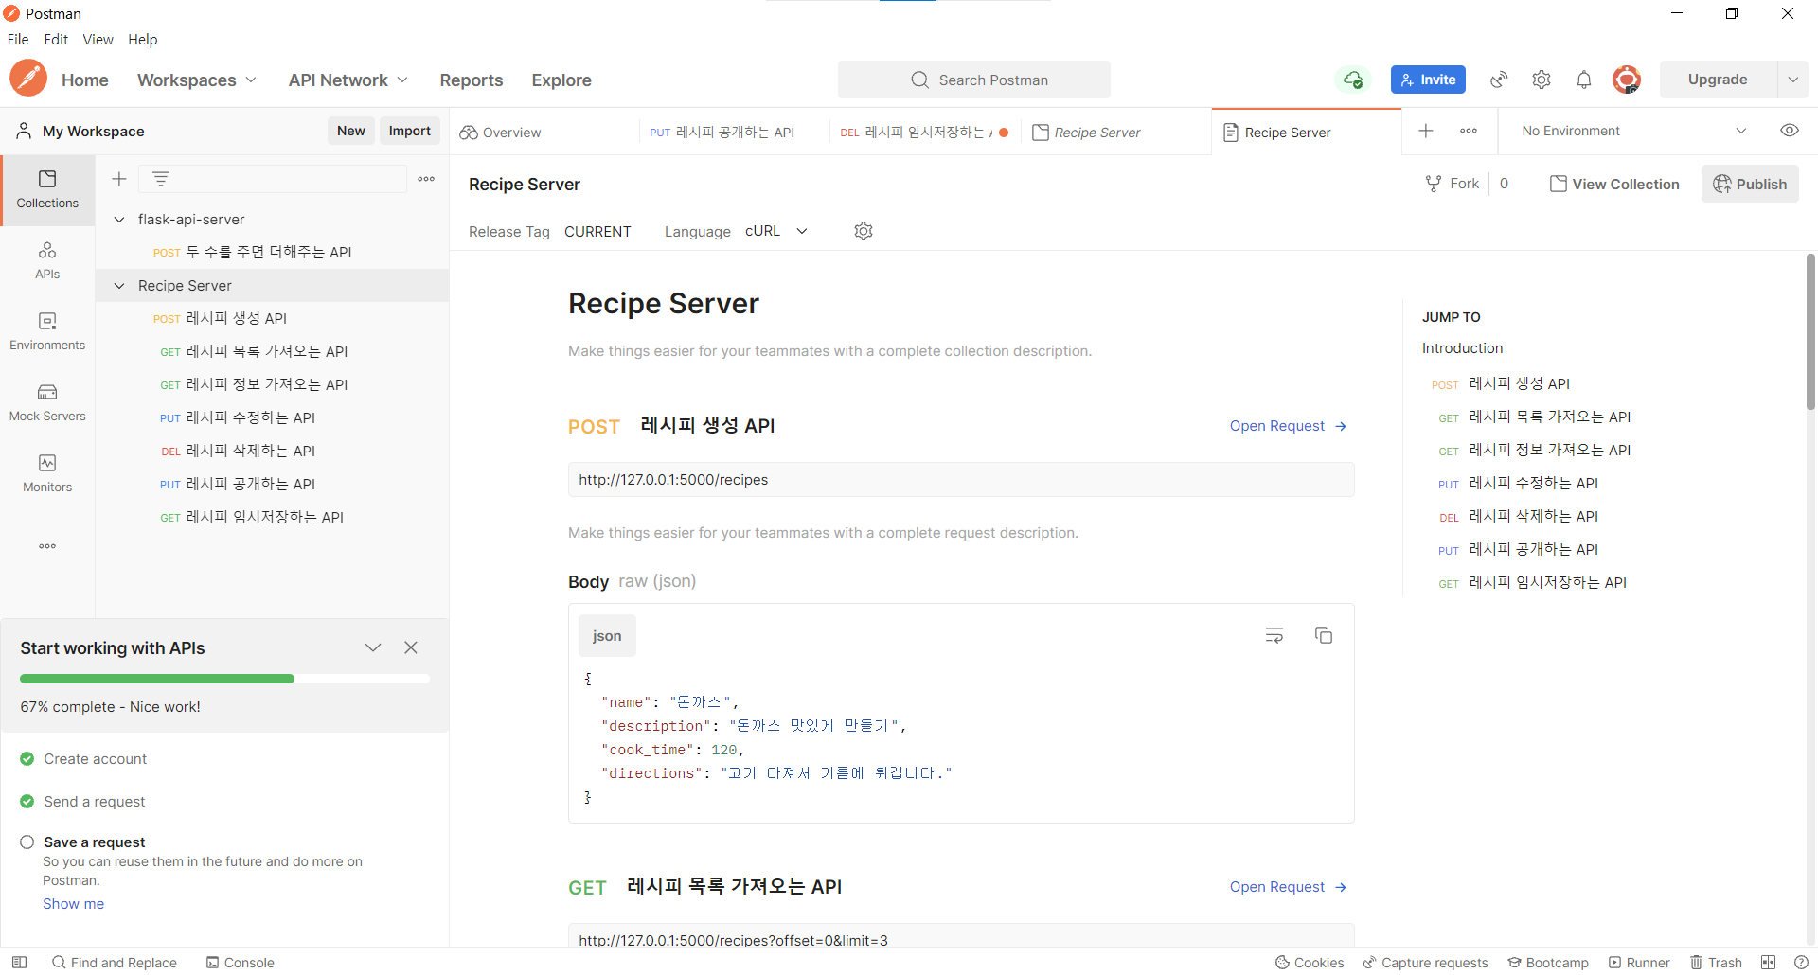Image resolution: width=1818 pixels, height=975 pixels.
Task: Open the user avatar menu
Action: 1627,80
